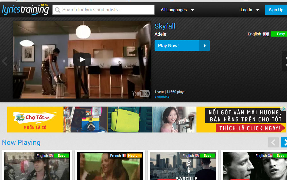Click the French flag icon on second card

(x=124, y=156)
